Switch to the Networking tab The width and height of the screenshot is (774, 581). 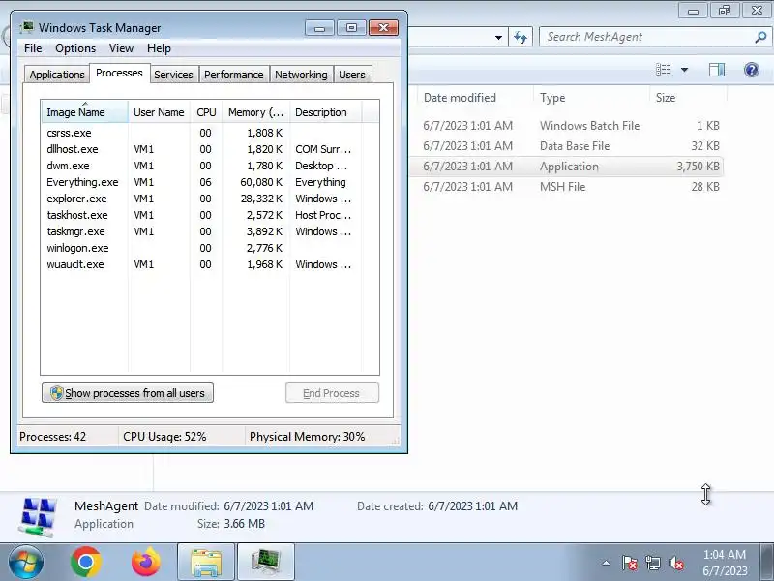pos(301,75)
